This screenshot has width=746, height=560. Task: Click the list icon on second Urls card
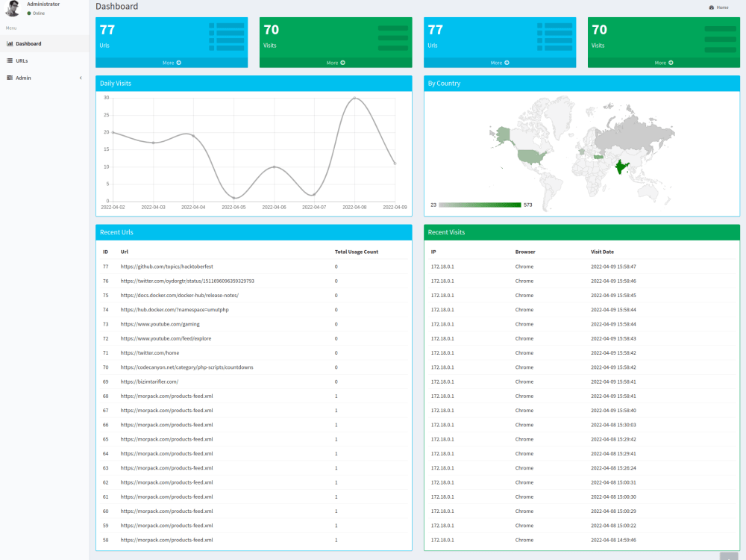click(x=555, y=37)
